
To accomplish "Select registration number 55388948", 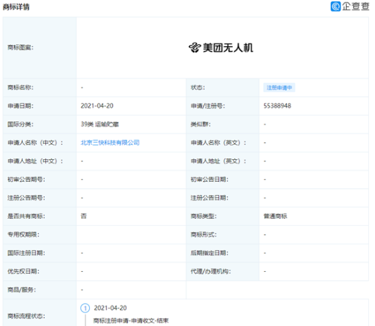I will point(277,106).
